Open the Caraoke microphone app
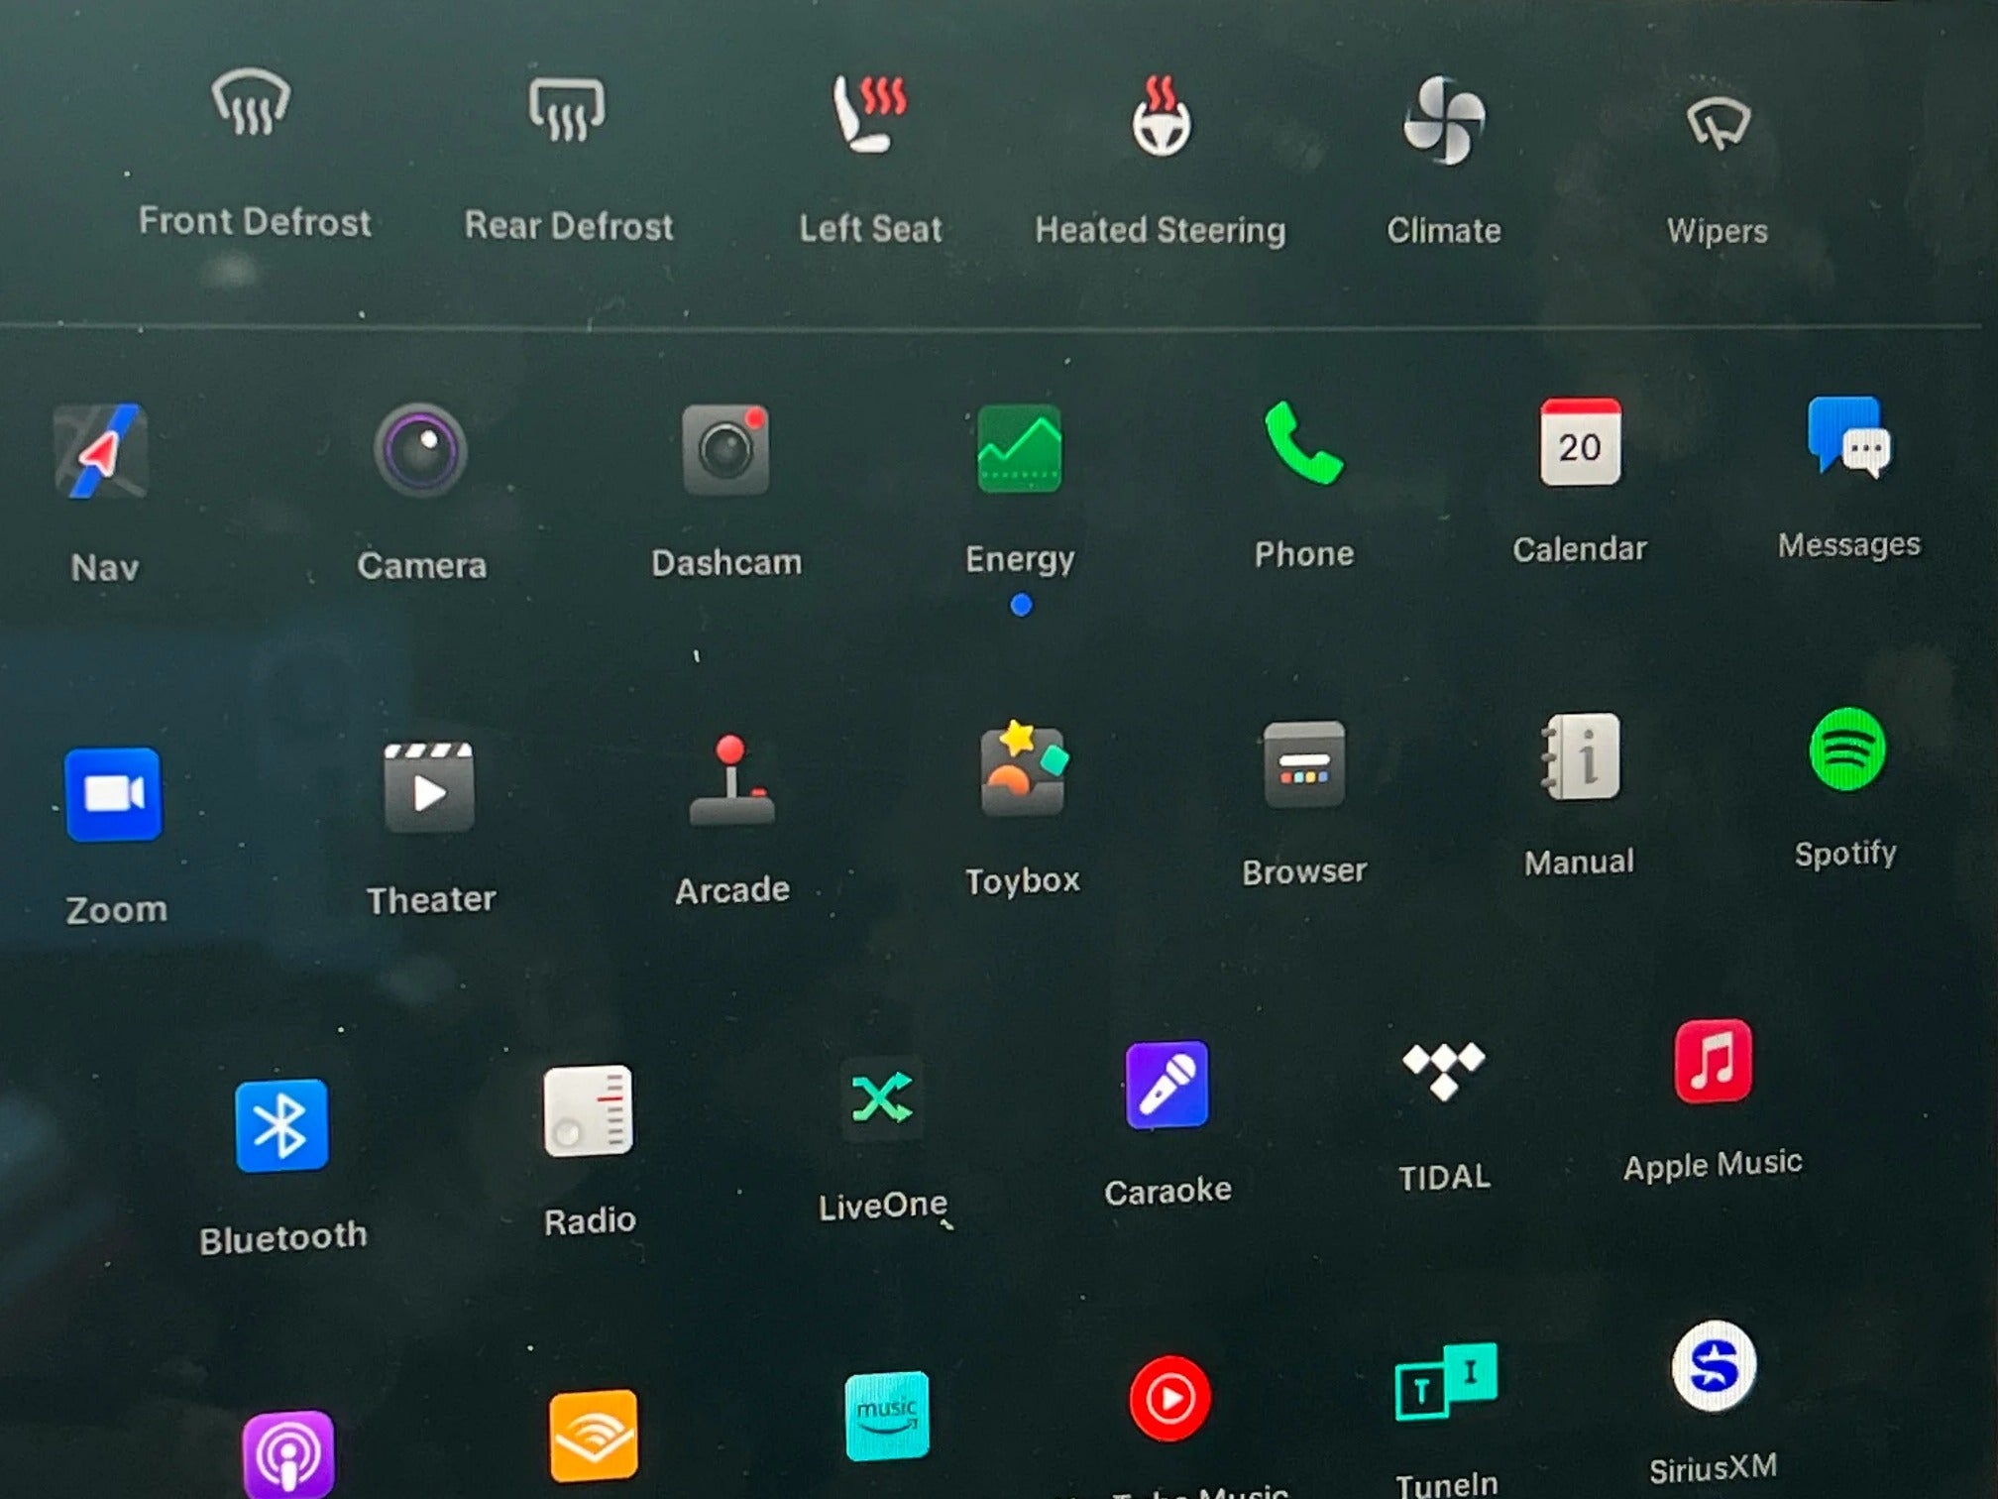 point(1167,1085)
